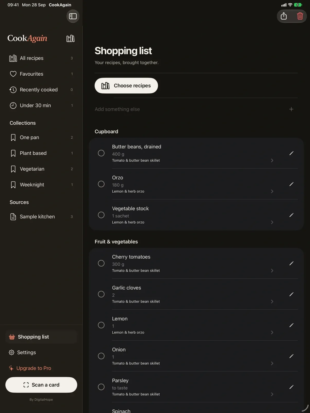Open Settings
This screenshot has width=310, height=413.
(x=41, y=353)
